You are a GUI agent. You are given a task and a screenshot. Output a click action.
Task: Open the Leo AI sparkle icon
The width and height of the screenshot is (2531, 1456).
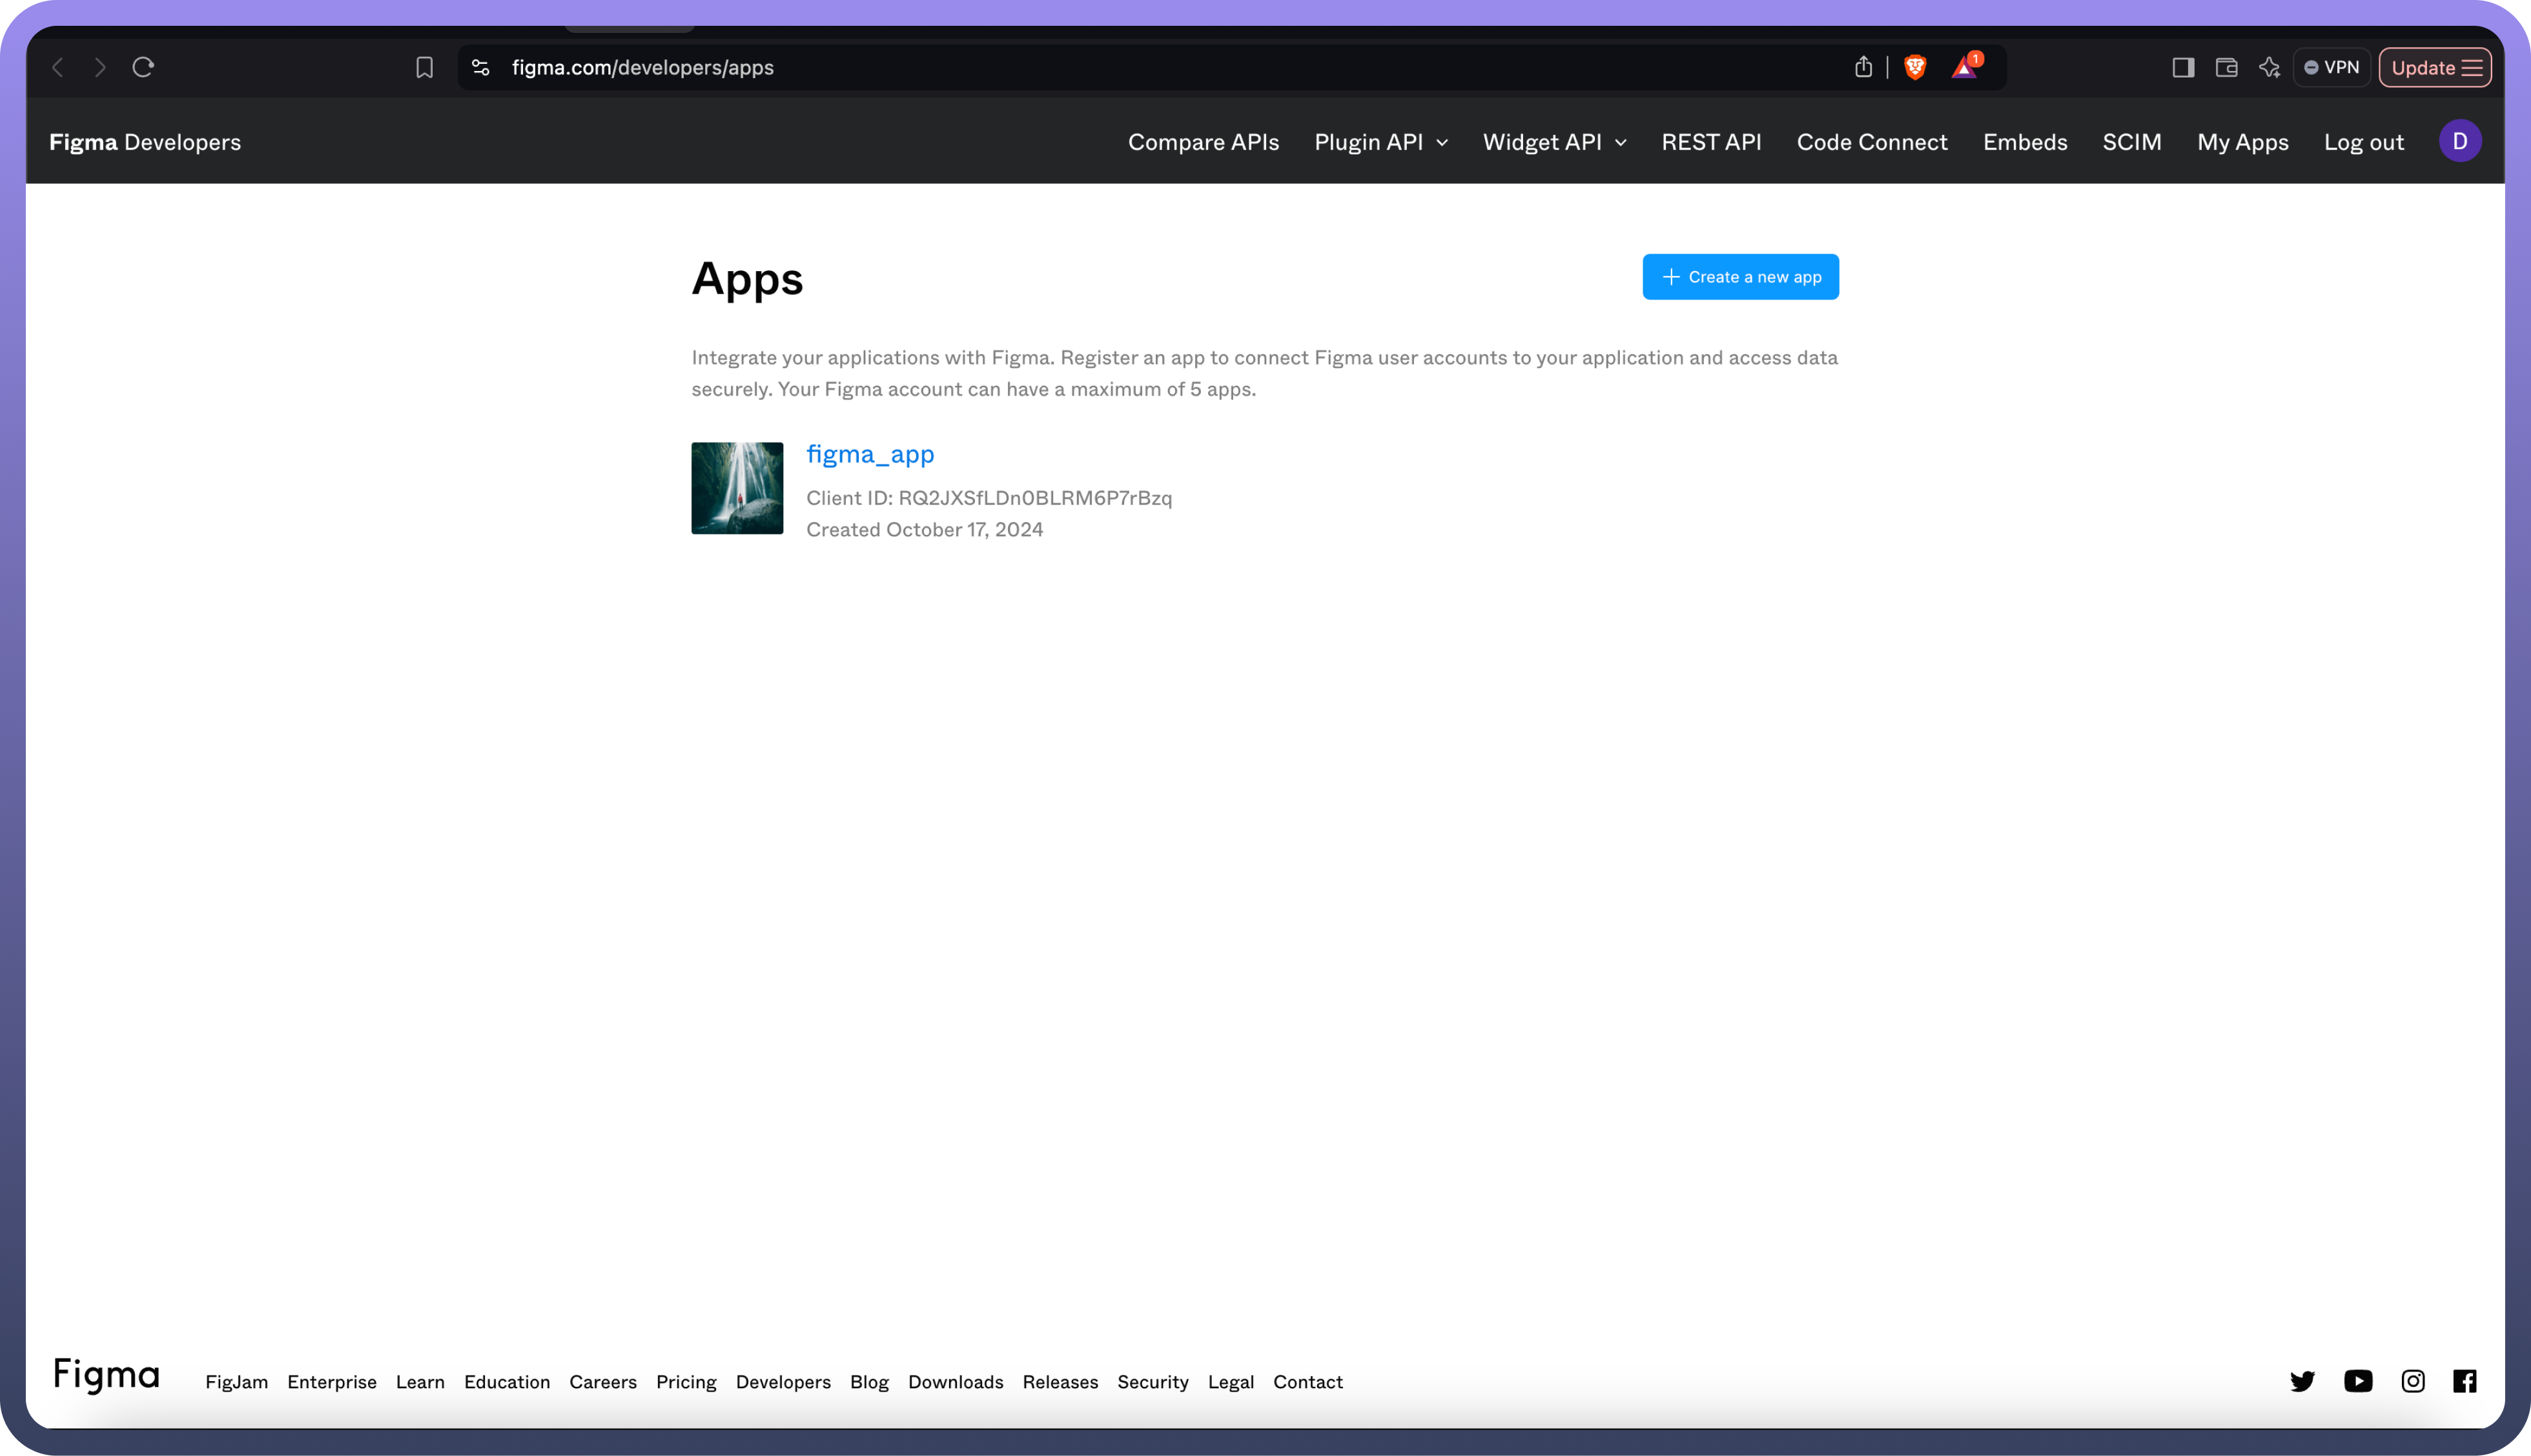[2269, 67]
